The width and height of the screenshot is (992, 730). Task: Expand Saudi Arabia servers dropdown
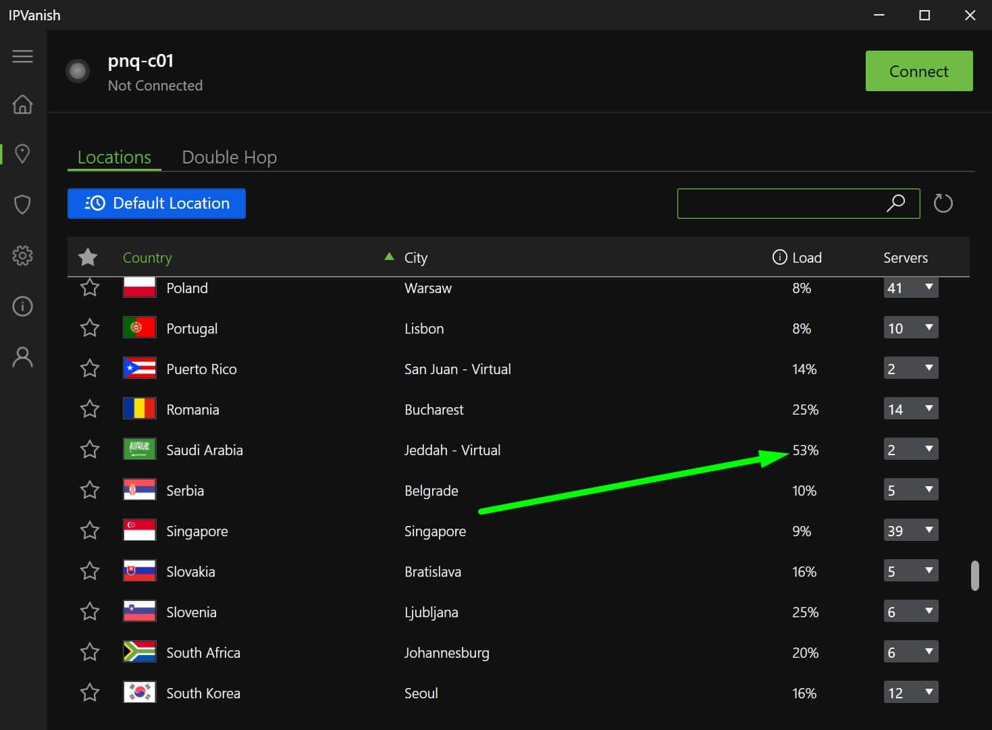911,450
